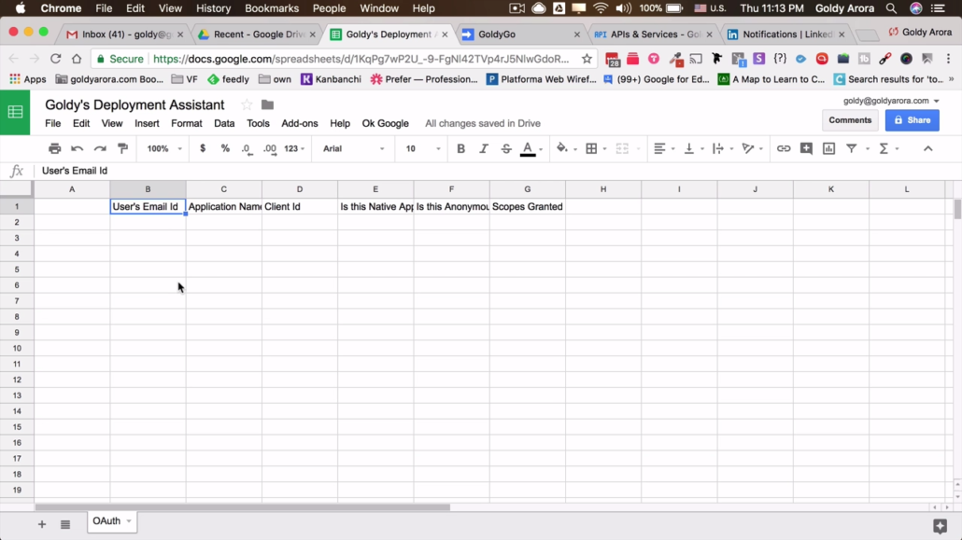Open the font size 10 dropdown
Viewport: 962px width, 540px height.
[422, 148]
